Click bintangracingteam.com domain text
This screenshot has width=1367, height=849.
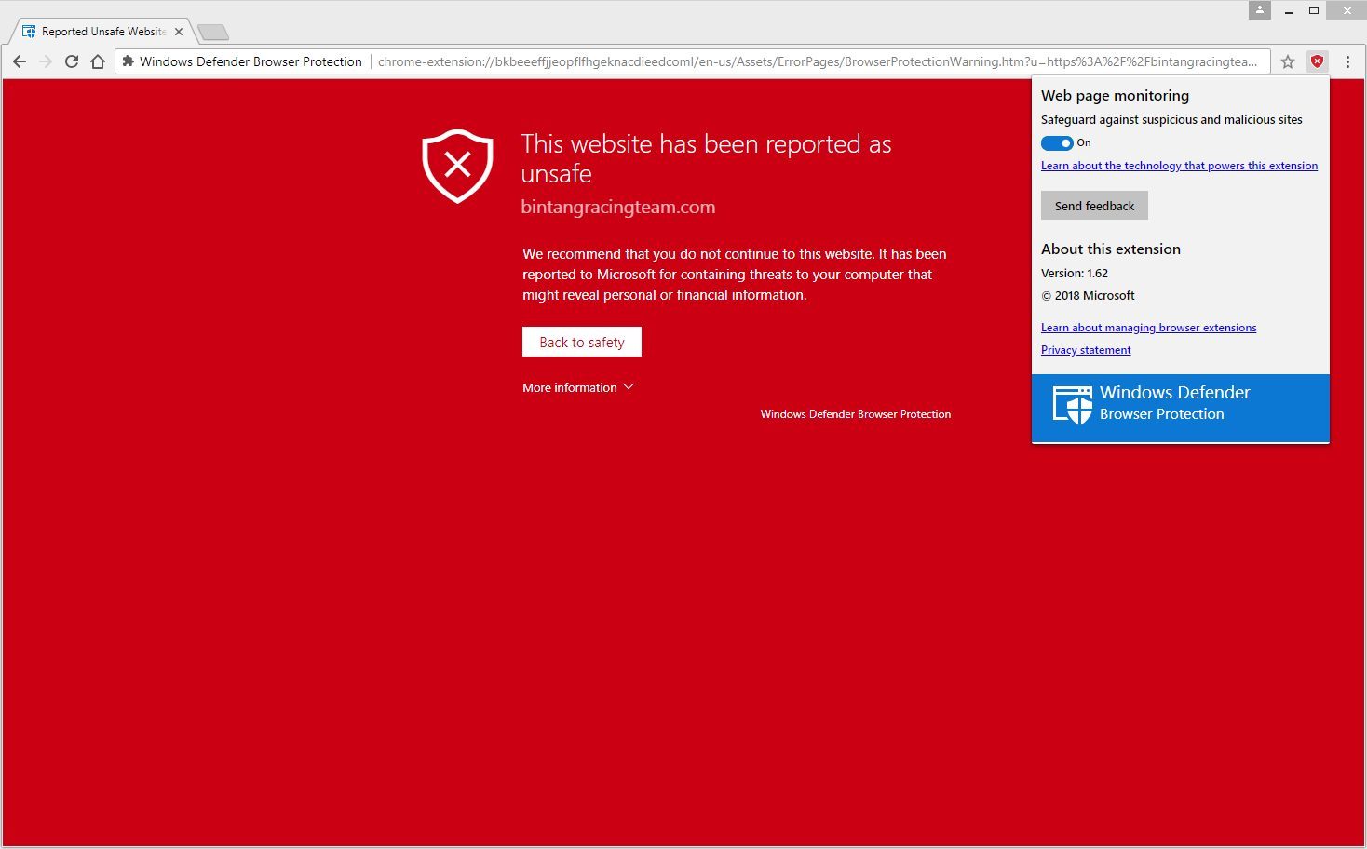(618, 207)
